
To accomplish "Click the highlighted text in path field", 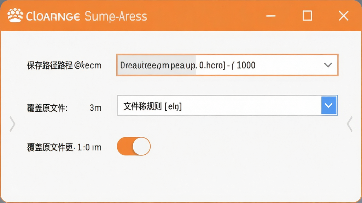I will click(157, 65).
